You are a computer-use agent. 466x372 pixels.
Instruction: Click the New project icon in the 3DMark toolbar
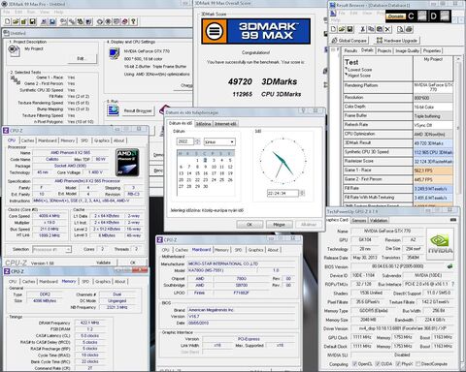8,21
